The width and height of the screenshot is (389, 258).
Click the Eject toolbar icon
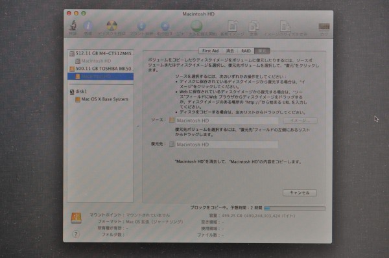click(165, 26)
